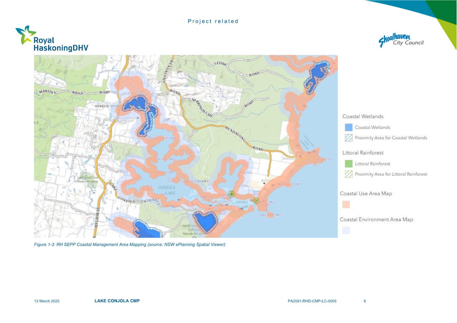Screen dimensions: 457x323
Task: Click the Martins Ridge Road map label
Action: point(74,93)
